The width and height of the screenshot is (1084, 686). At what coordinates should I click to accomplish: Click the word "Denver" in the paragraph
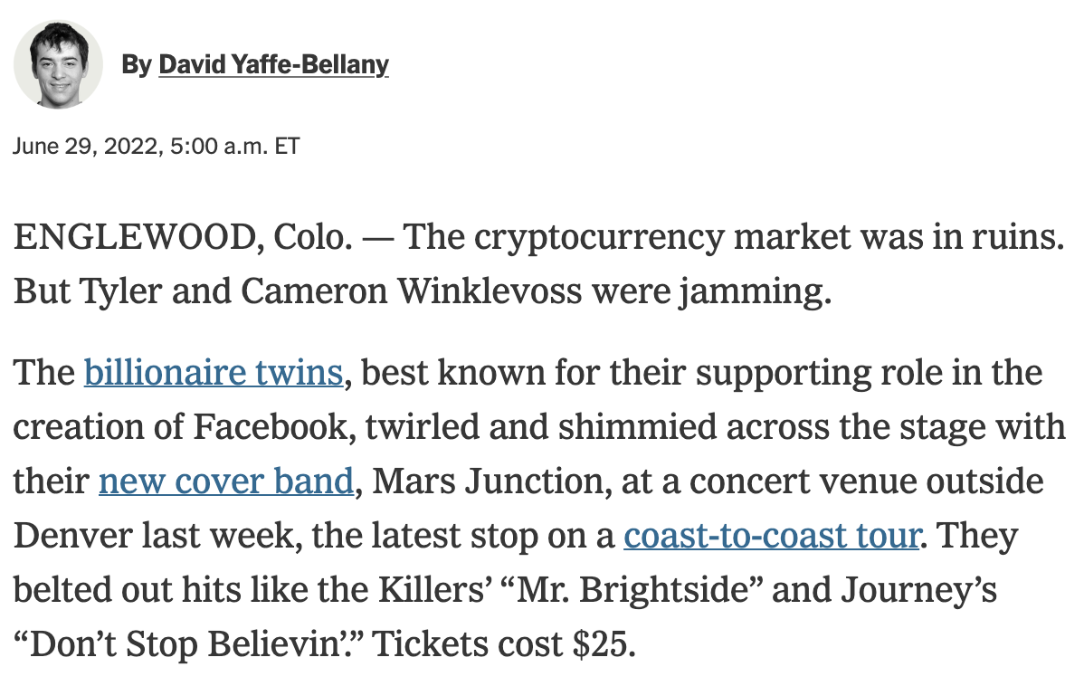coord(71,536)
